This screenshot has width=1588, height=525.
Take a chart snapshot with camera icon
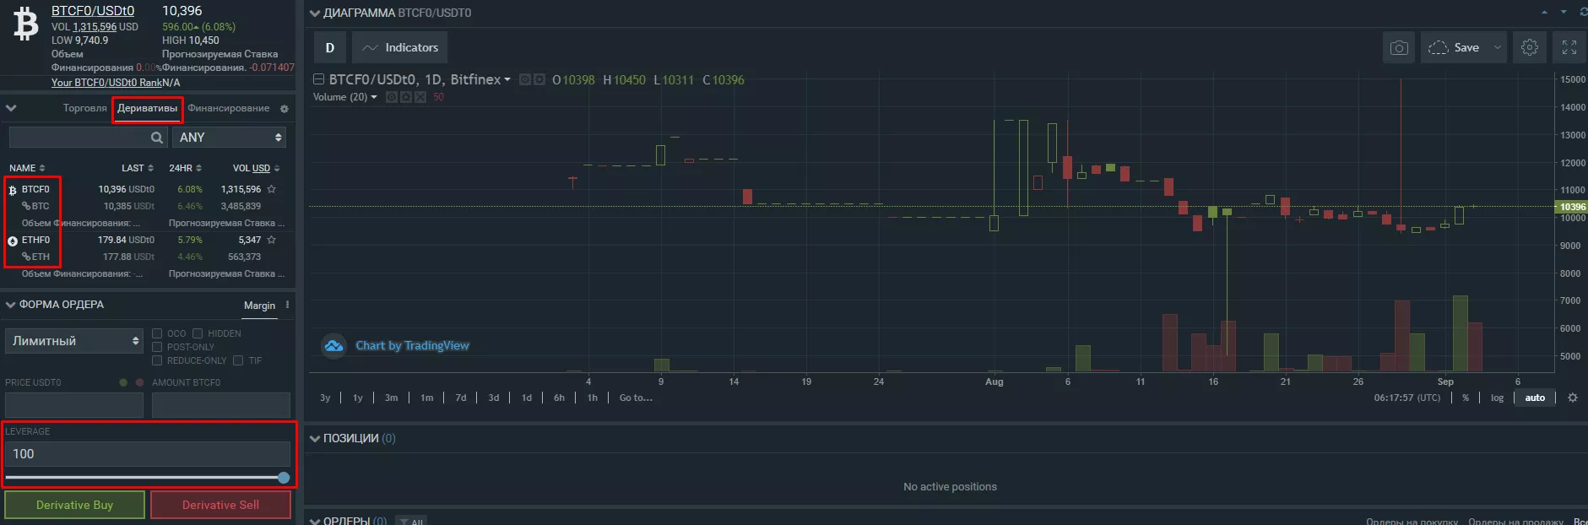pyautogui.click(x=1399, y=48)
